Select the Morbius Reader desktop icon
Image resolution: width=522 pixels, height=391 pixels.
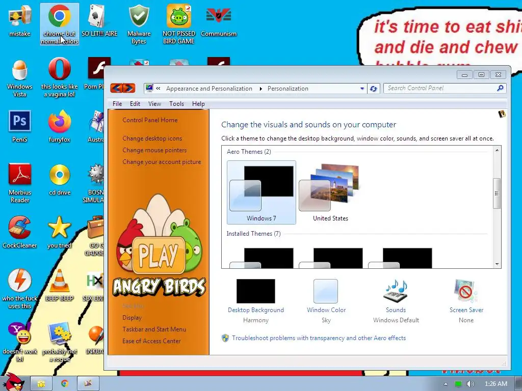[20, 183]
